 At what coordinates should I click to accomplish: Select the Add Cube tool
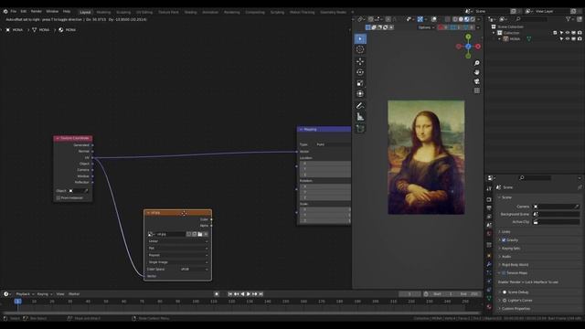coord(360,129)
